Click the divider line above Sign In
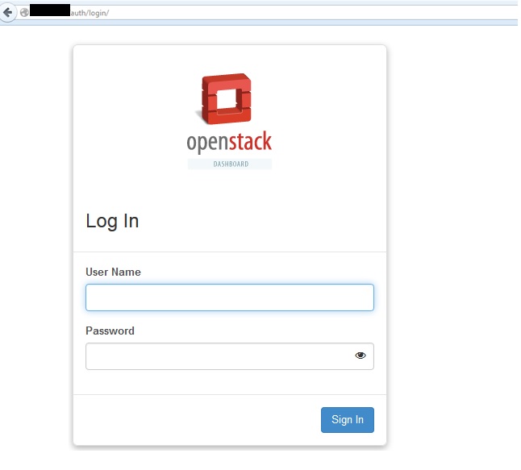 (x=229, y=394)
